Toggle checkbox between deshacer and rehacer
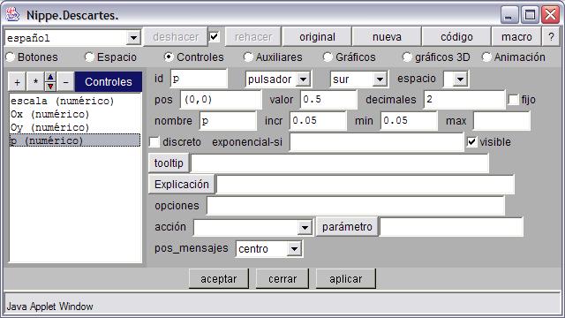The width and height of the screenshot is (565, 318). (x=214, y=36)
